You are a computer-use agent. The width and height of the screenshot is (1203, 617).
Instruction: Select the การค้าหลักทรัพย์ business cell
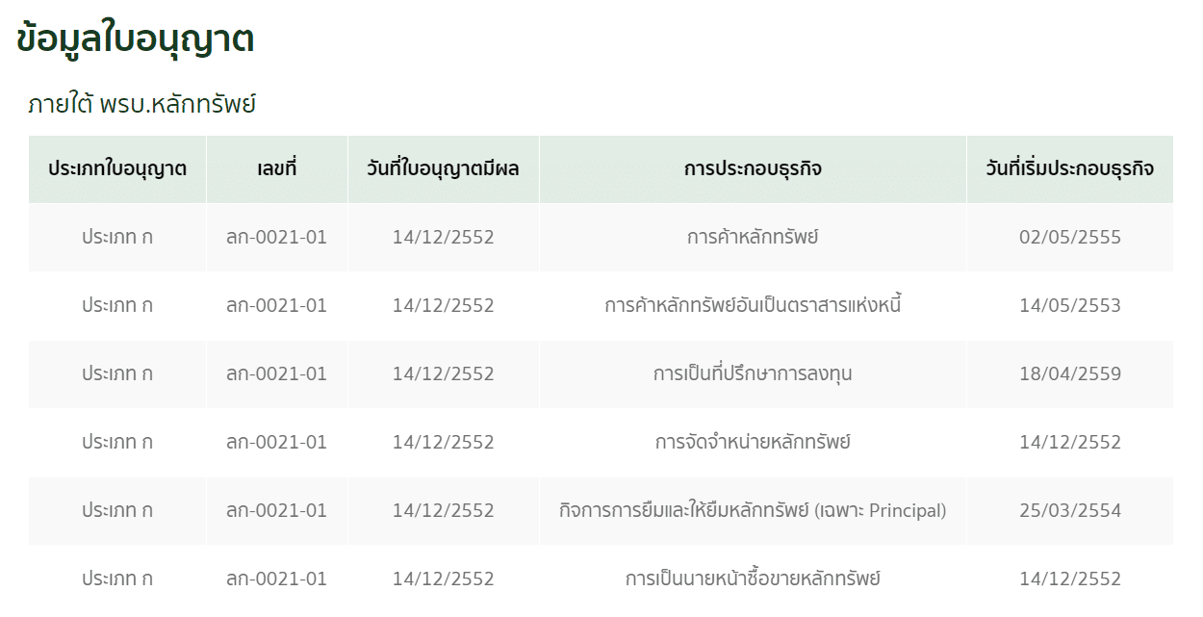pos(753,237)
